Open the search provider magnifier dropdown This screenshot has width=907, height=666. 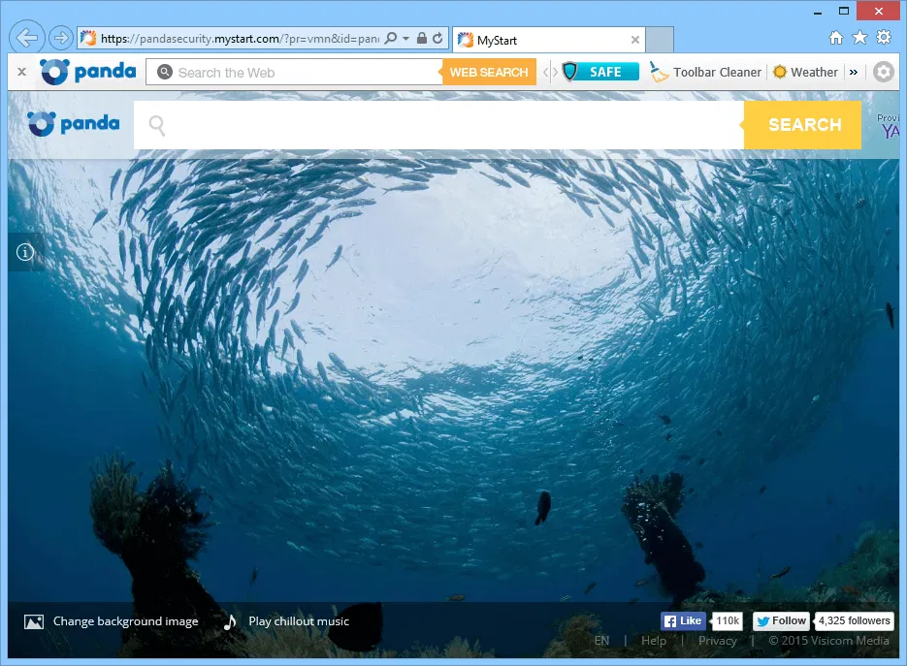pos(393,37)
